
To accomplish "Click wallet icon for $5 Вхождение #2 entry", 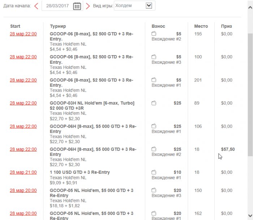I will pos(154,34).
